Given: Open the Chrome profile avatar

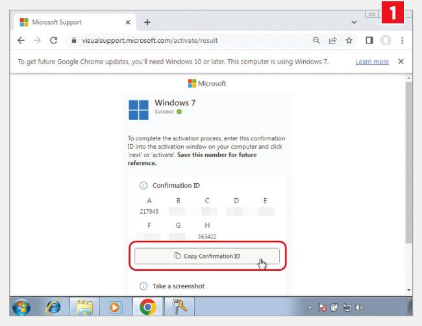Looking at the screenshot, I should tap(386, 40).
